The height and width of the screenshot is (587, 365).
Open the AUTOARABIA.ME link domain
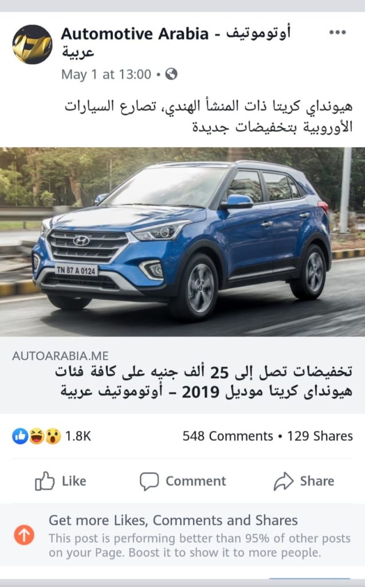tap(60, 355)
